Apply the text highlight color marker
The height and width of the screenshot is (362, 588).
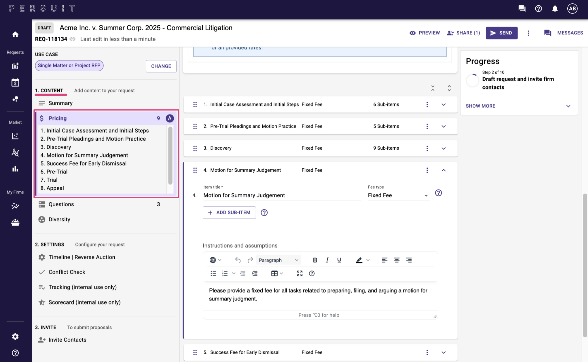[x=359, y=260]
